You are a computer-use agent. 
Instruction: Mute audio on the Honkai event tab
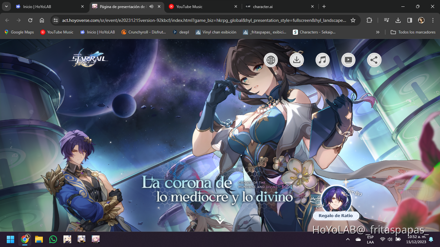point(151,6)
